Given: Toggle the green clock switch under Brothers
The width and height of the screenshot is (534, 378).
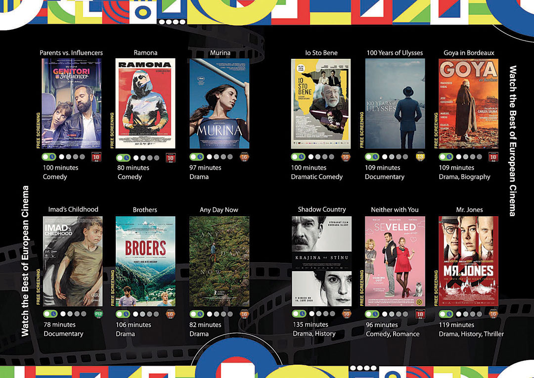Looking at the screenshot, I should point(123,314).
